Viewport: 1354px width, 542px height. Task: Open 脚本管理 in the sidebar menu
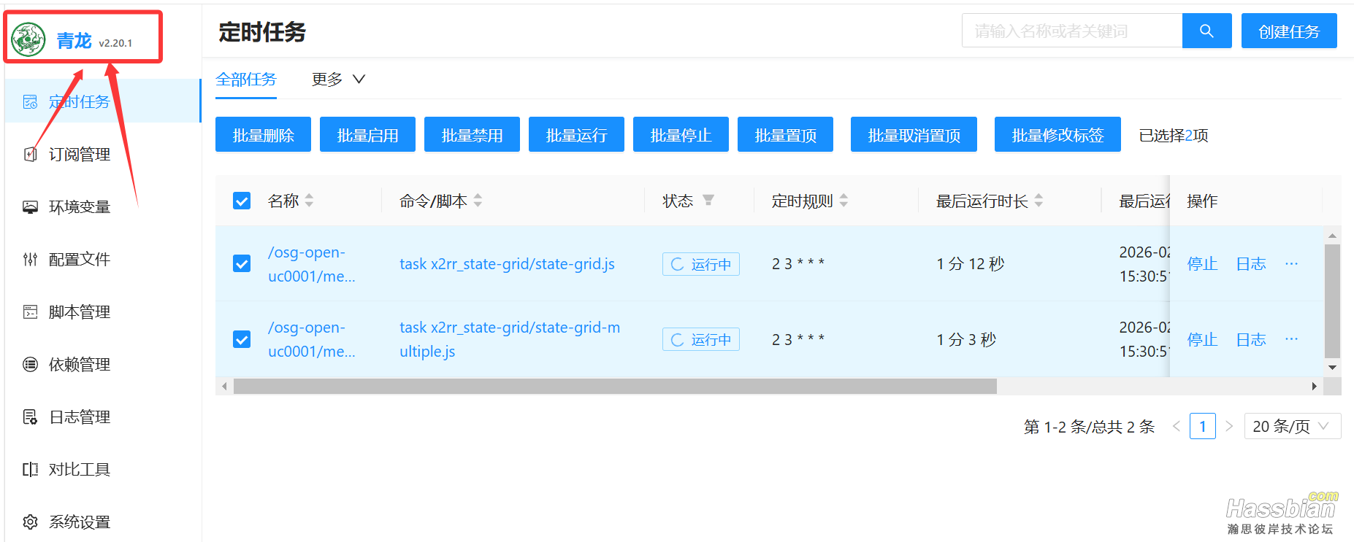103,311
